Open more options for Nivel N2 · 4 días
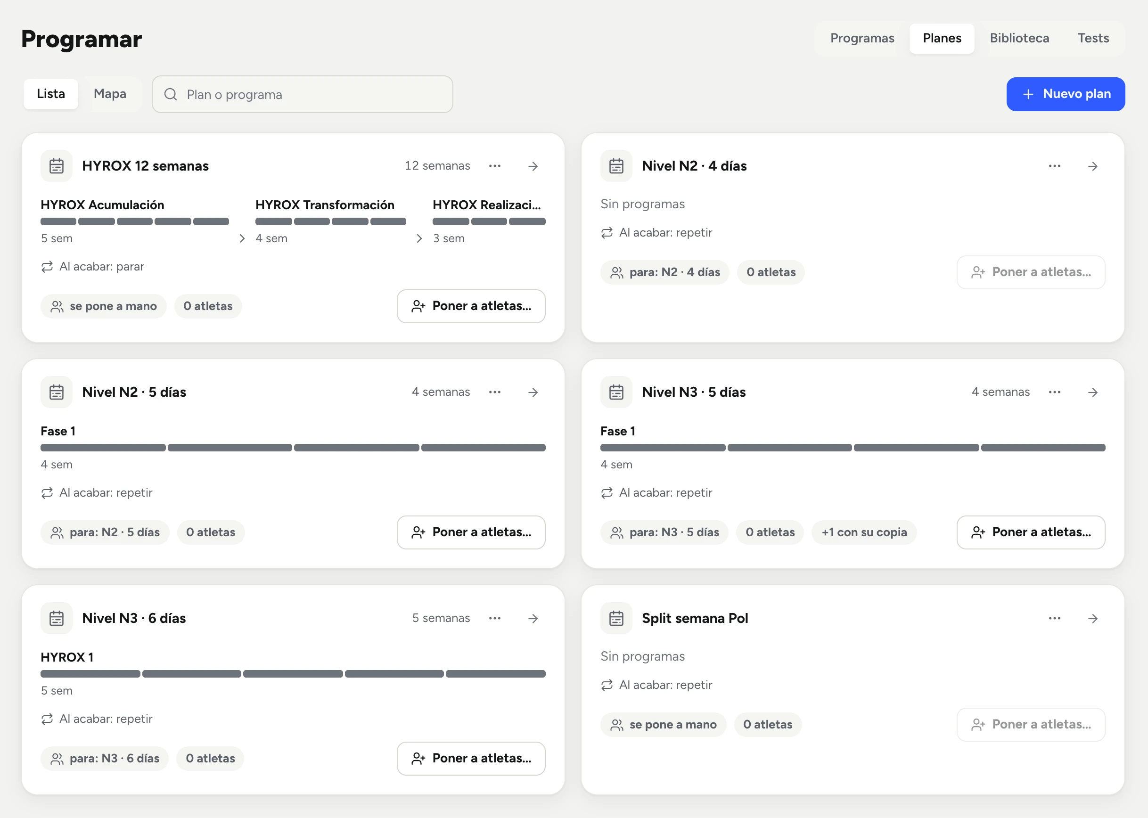Viewport: 1148px width, 818px height. [x=1054, y=166]
